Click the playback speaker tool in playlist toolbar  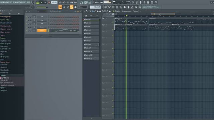[x=110, y=11]
